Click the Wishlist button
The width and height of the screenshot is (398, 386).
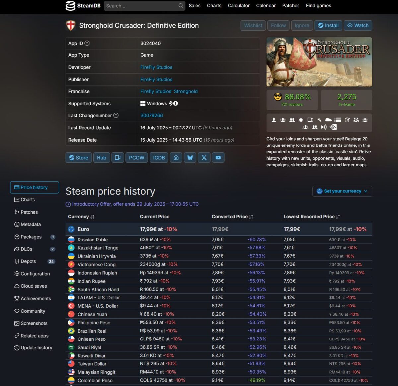[253, 25]
